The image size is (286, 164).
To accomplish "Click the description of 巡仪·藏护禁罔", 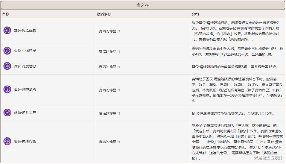I will pyautogui.click(x=237, y=90).
